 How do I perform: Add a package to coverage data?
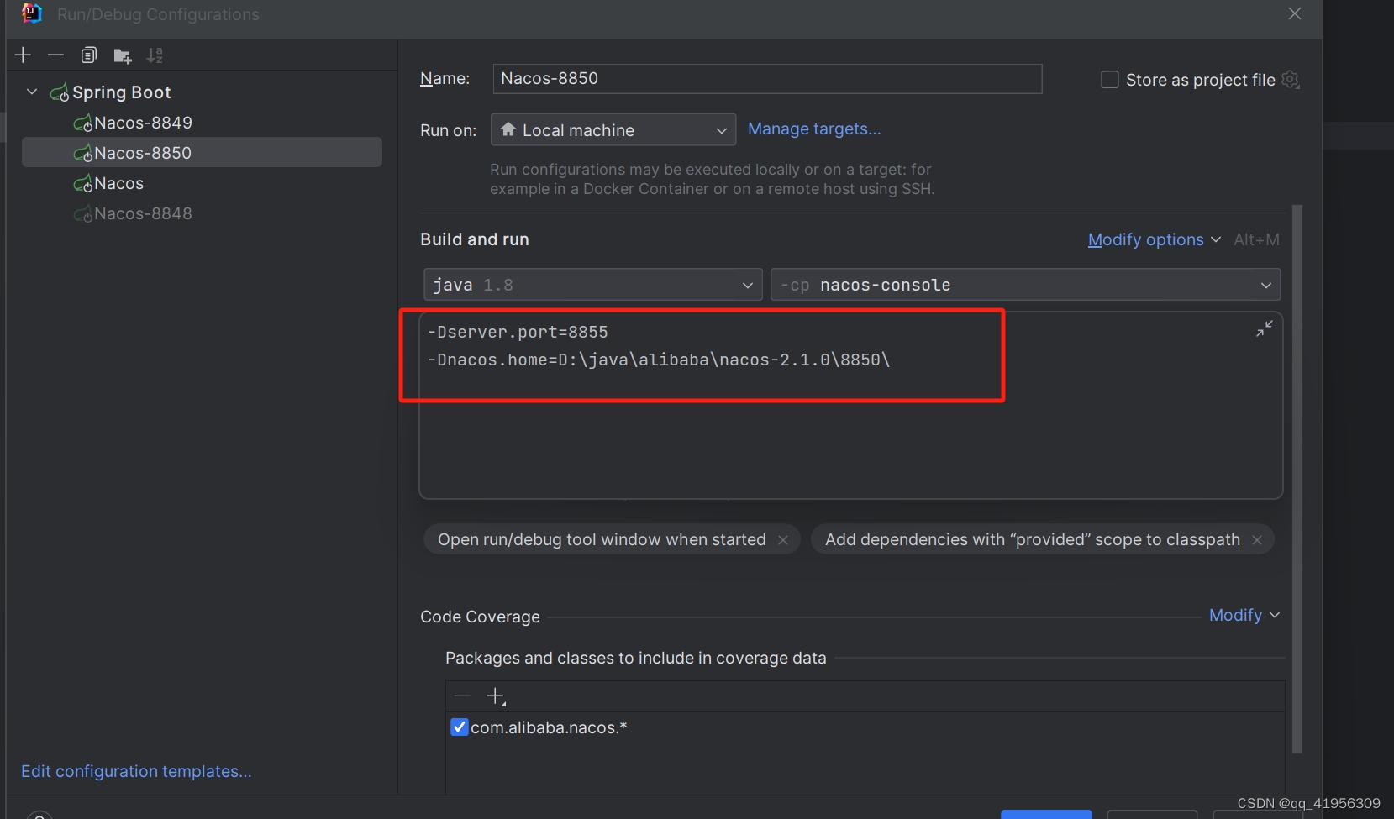tap(496, 696)
